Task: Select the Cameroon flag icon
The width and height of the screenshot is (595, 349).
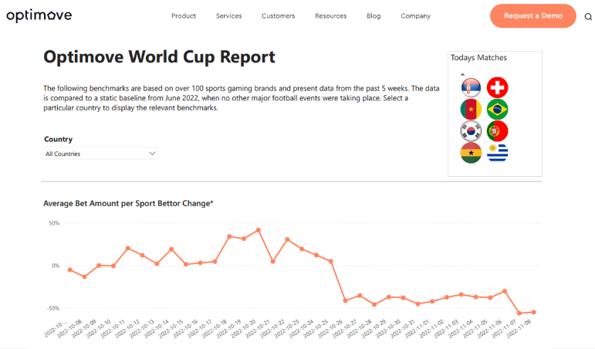Action: [x=471, y=110]
